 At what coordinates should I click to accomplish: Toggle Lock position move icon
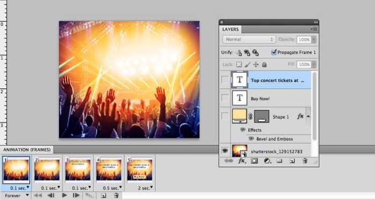pos(256,64)
